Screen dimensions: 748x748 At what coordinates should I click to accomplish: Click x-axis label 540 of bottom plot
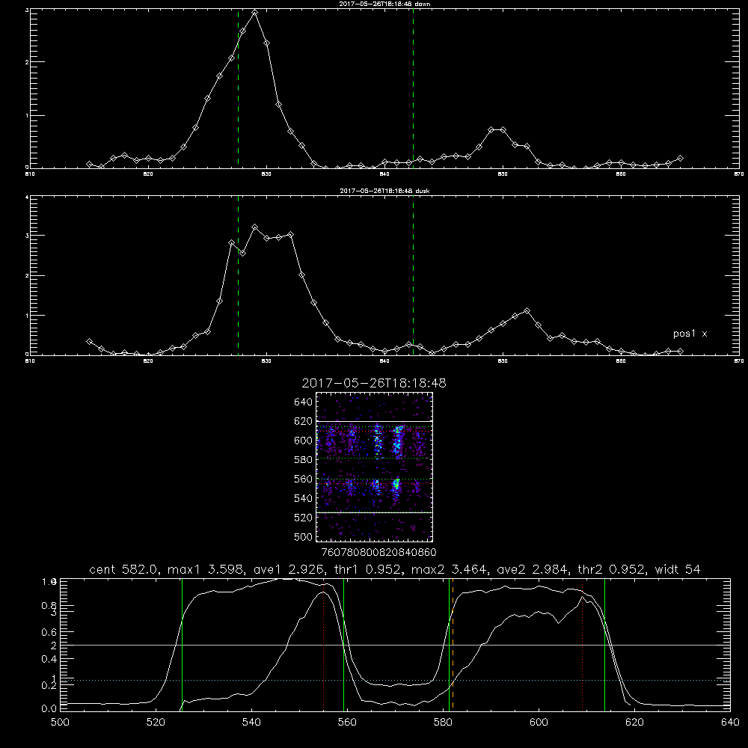point(251,723)
